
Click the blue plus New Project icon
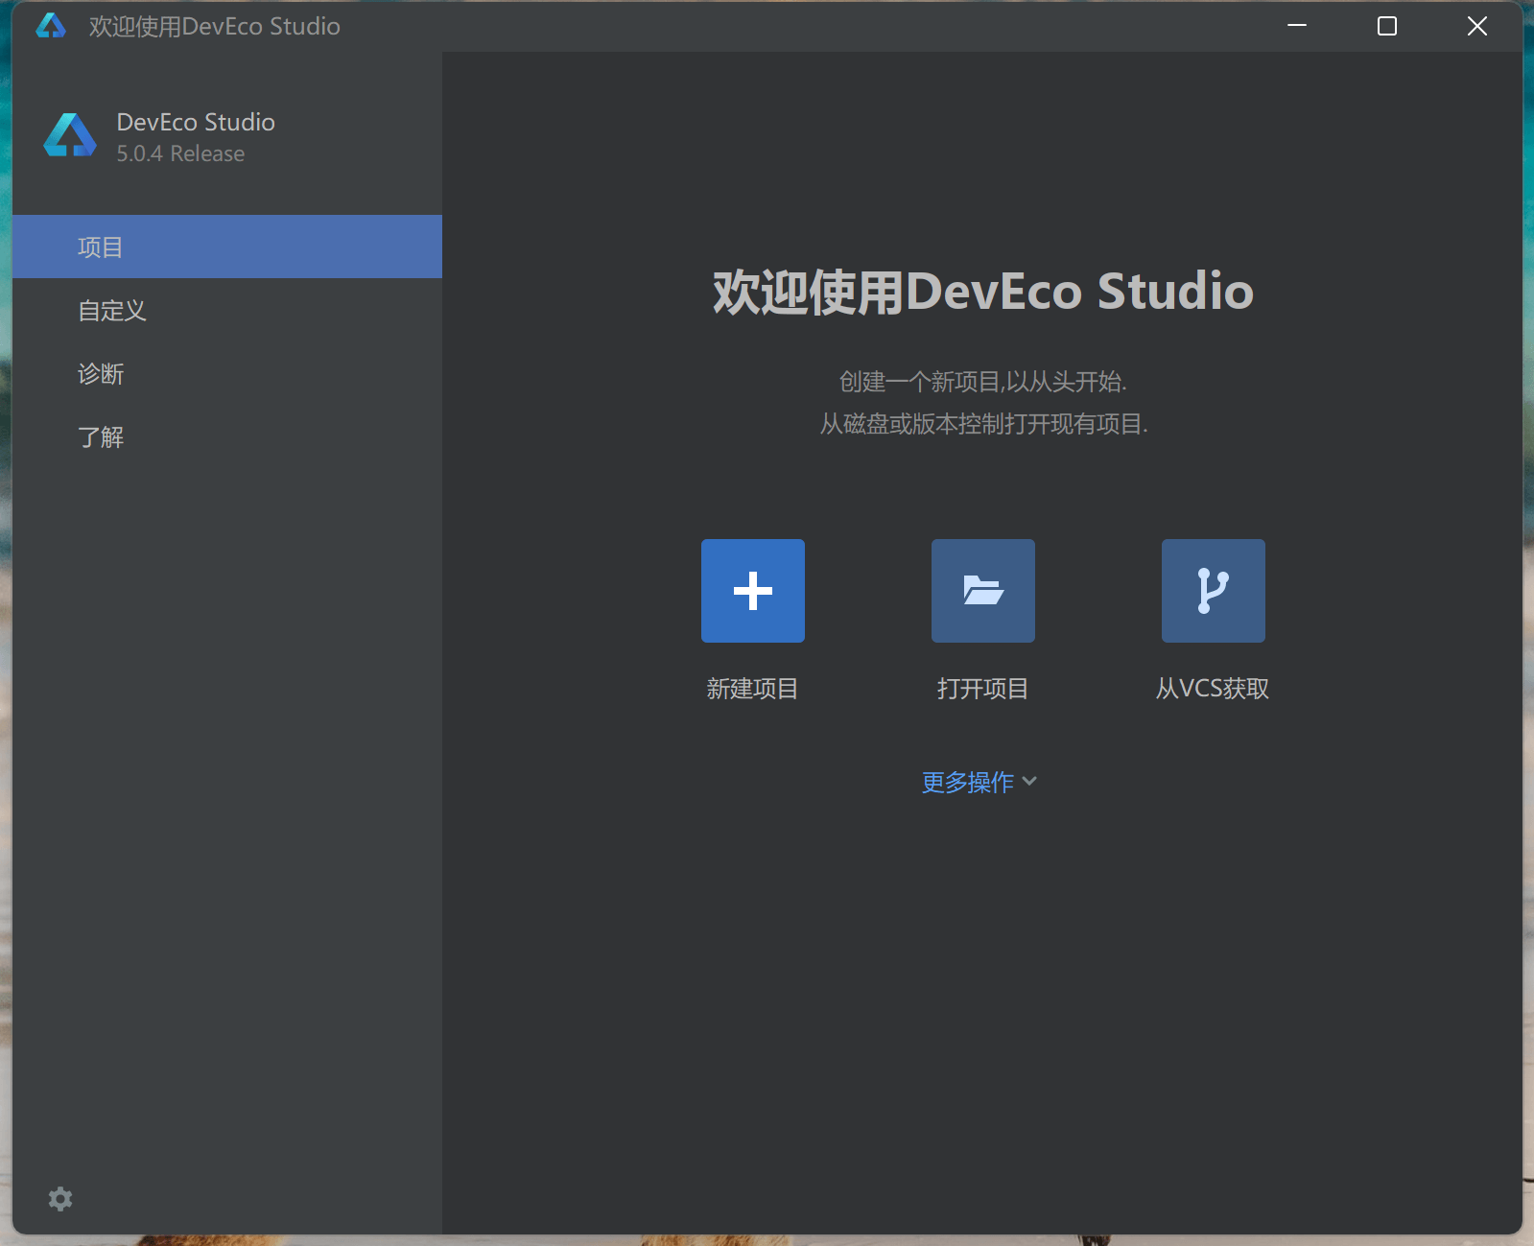click(752, 591)
